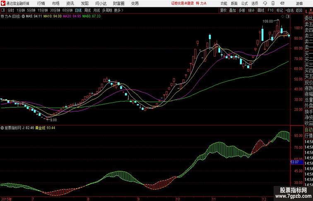Click the 自动 label in right panel
Image resolution: width=313 pixels, height=201 pixels.
coord(308,130)
